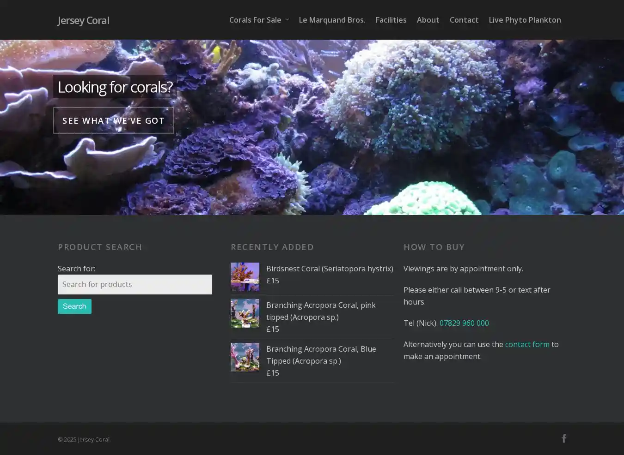The height and width of the screenshot is (455, 624).
Task: Open the Birdsnest Coral thumbnail image
Action: [245, 277]
